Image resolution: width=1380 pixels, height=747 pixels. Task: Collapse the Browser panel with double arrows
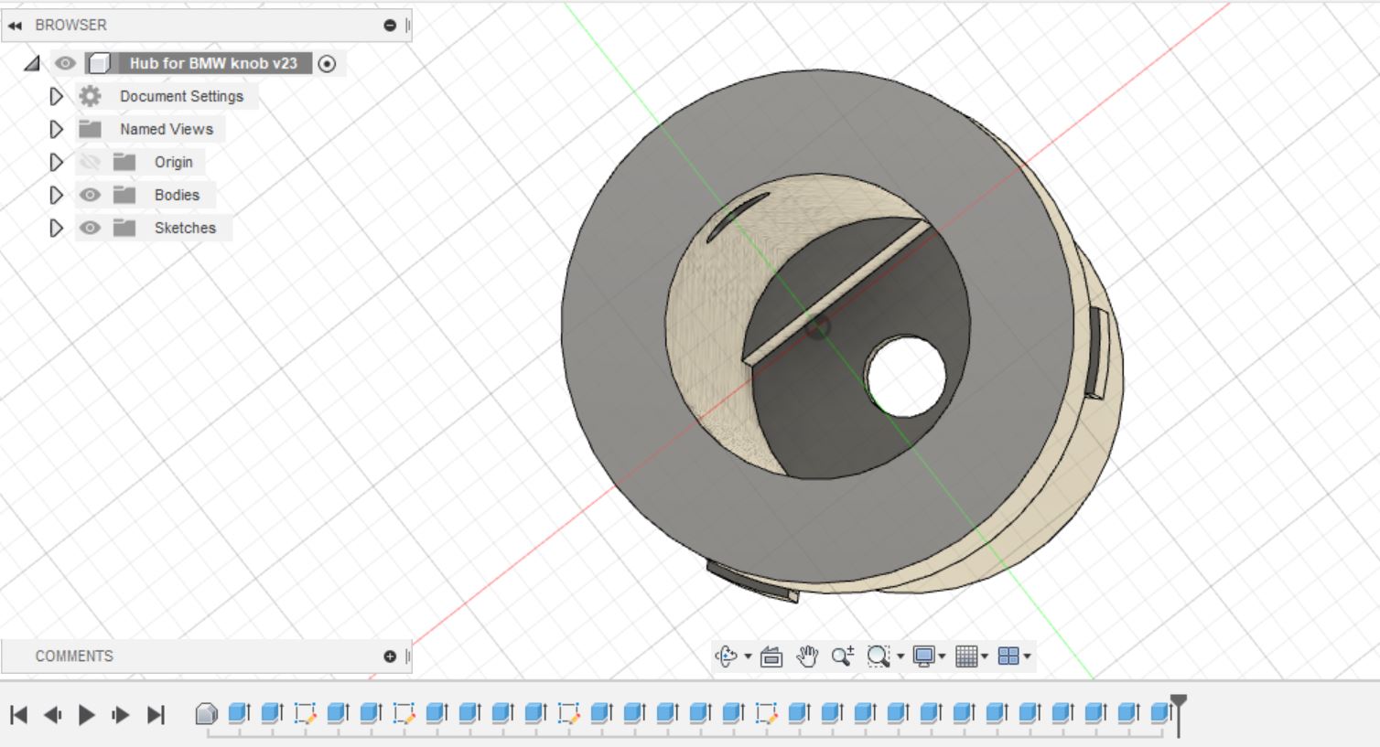[15, 26]
